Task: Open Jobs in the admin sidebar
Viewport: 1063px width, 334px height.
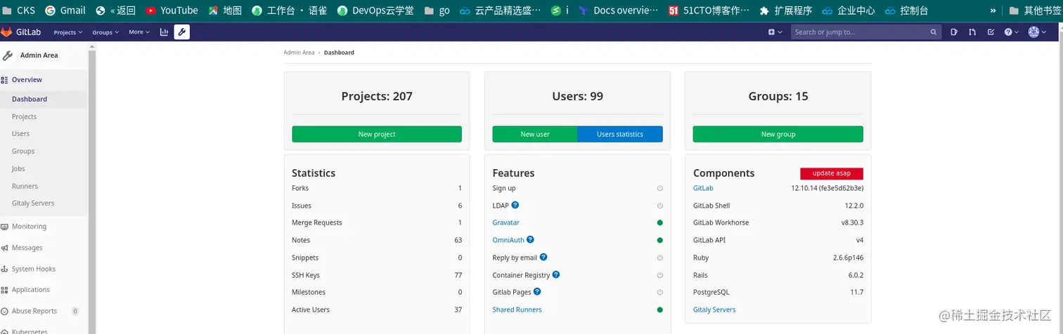Action: pos(18,168)
